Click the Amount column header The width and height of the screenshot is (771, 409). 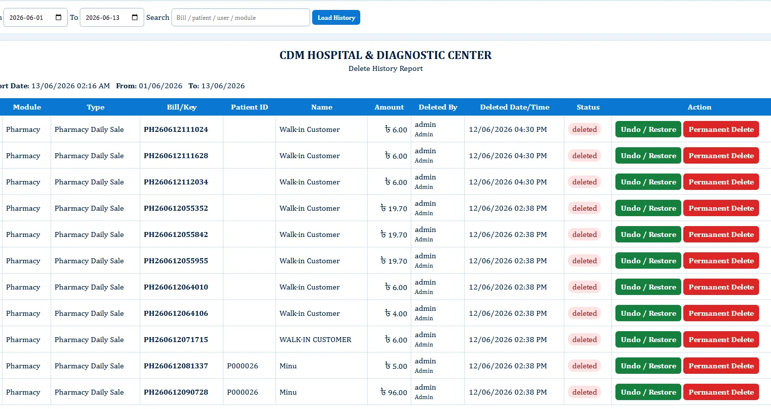(x=389, y=107)
